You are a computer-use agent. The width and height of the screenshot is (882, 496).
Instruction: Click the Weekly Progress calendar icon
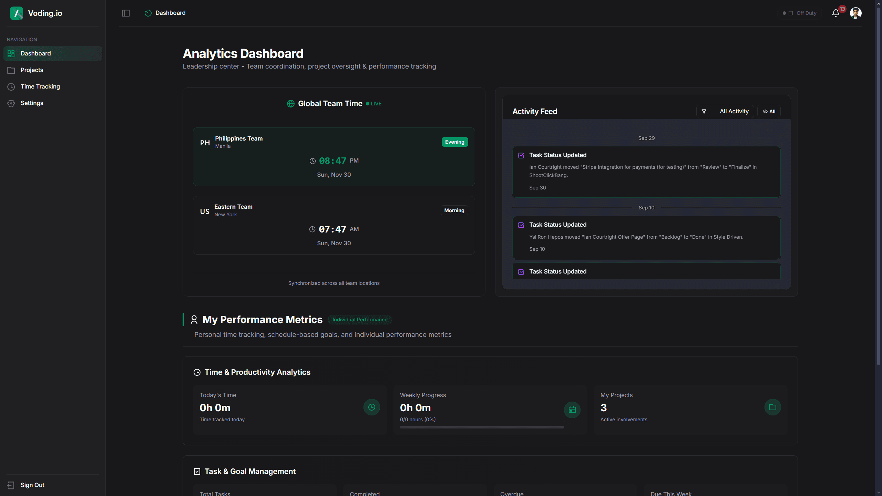tap(572, 410)
